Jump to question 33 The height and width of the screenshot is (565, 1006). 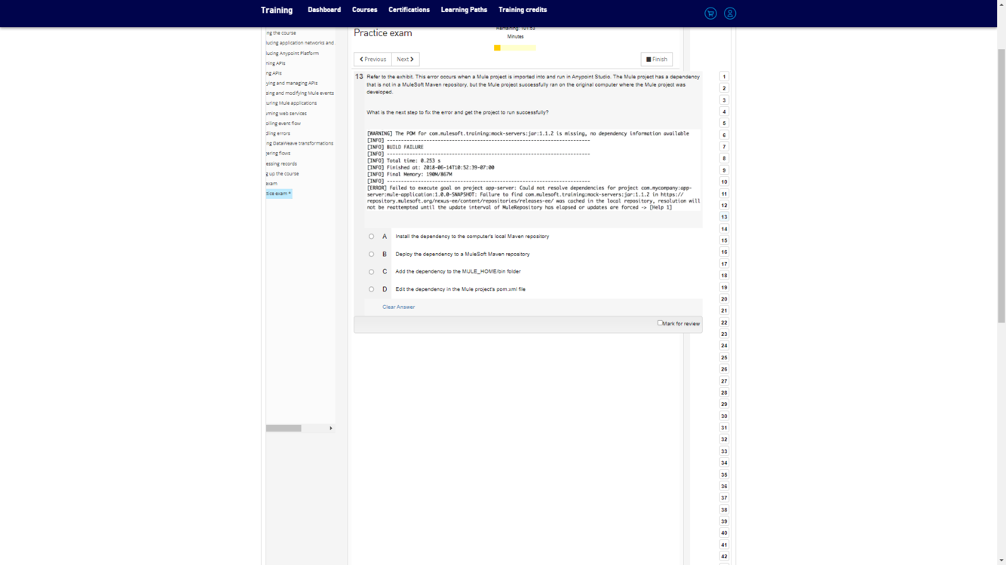click(x=724, y=451)
